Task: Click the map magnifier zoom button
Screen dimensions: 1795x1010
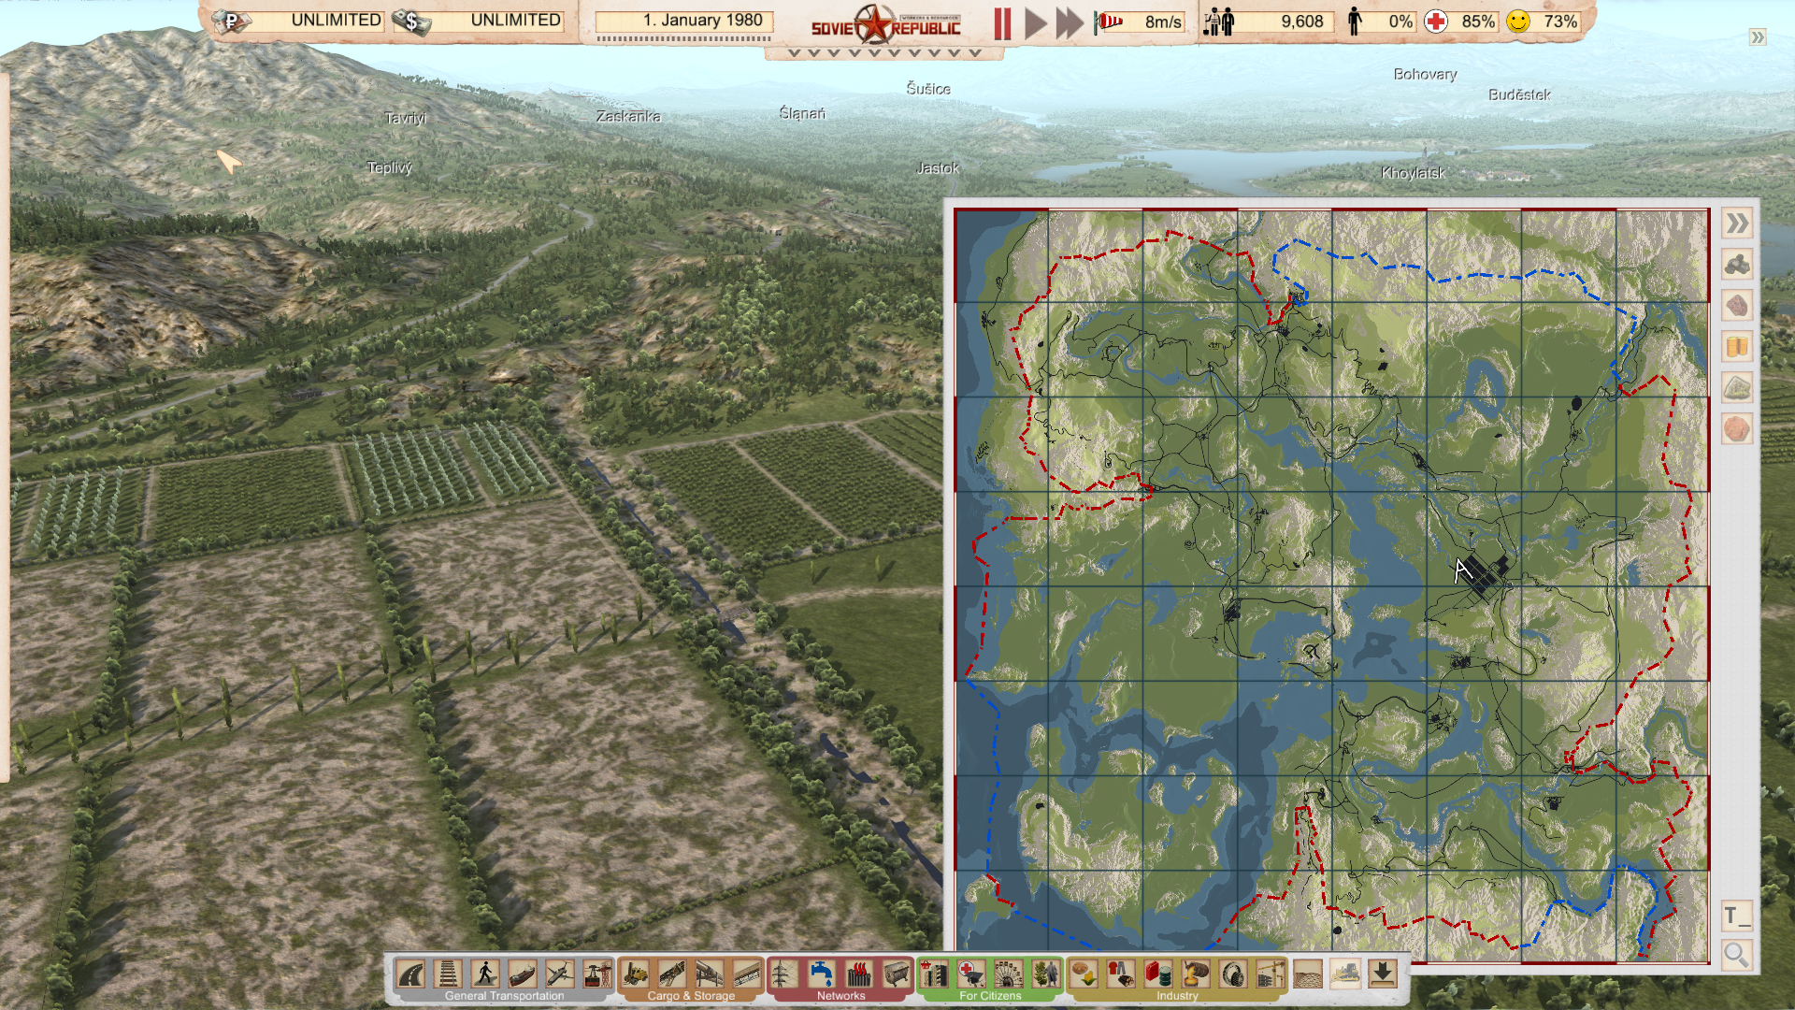Action: 1737,955
